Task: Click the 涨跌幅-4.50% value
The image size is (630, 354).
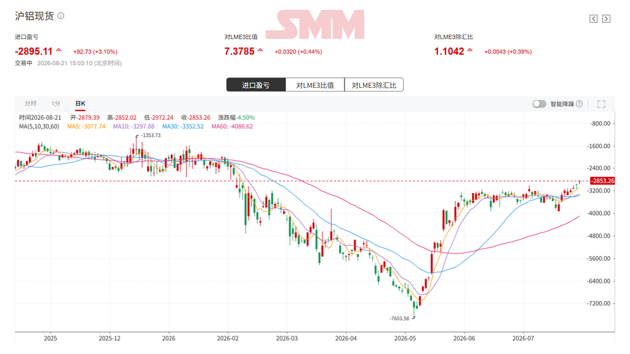Action: click(236, 117)
